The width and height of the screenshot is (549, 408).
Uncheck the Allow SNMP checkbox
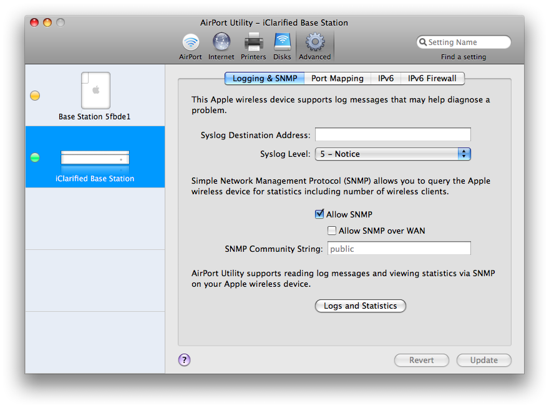click(x=319, y=214)
